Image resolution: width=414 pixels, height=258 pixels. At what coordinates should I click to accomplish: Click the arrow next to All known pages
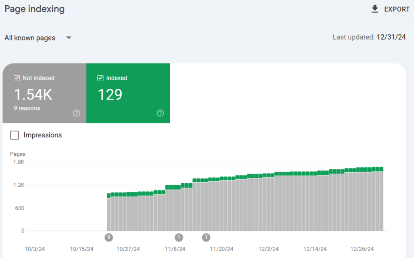click(69, 38)
